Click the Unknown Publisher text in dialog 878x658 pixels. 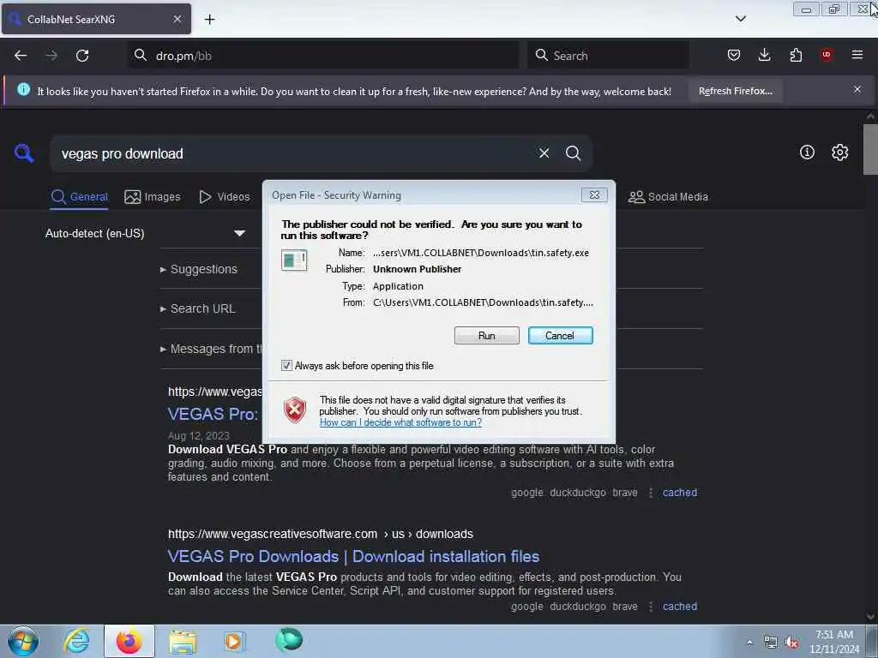click(x=418, y=269)
